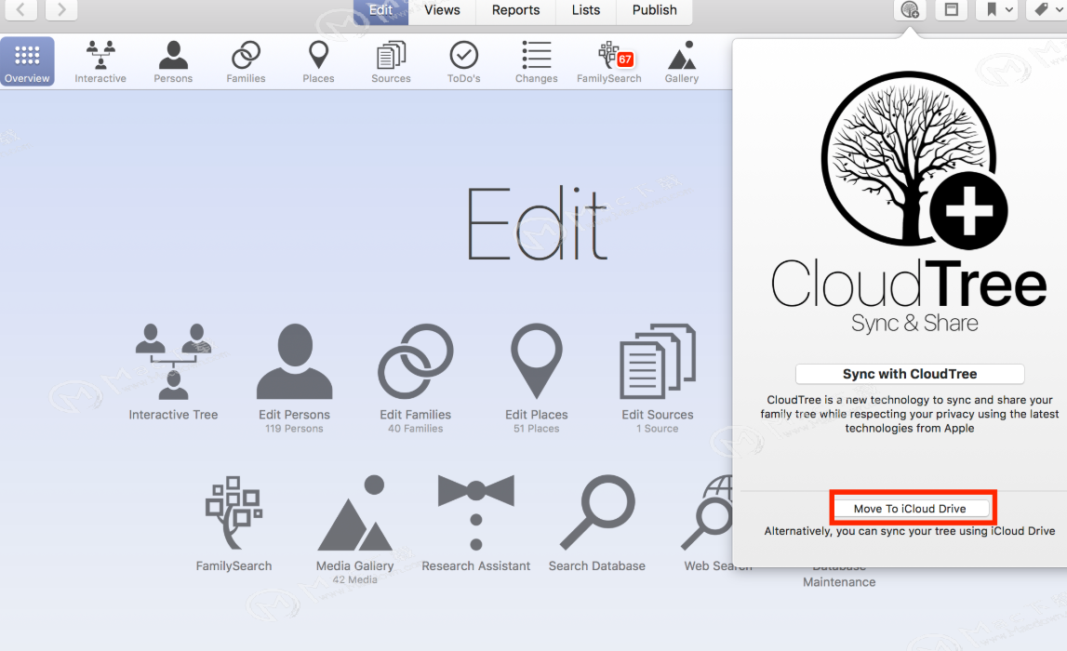Go forward with the right arrow button

[x=61, y=9]
